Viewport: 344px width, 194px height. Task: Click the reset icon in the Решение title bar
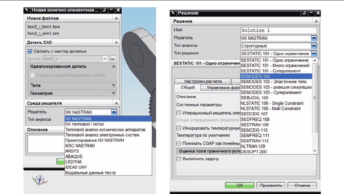tap(304, 13)
